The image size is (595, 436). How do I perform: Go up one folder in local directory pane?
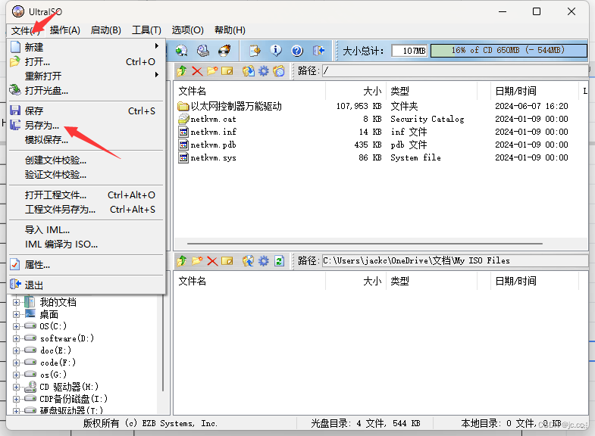(x=182, y=261)
